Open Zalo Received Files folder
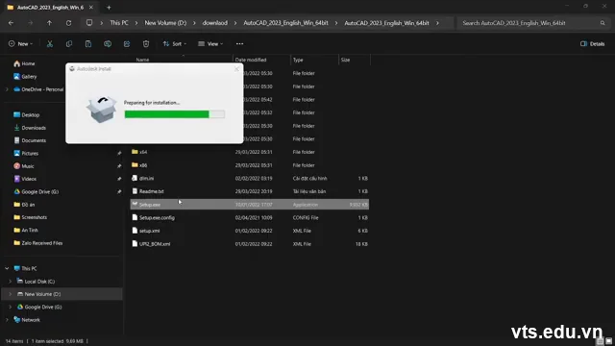This screenshot has width=615, height=346. (38, 243)
